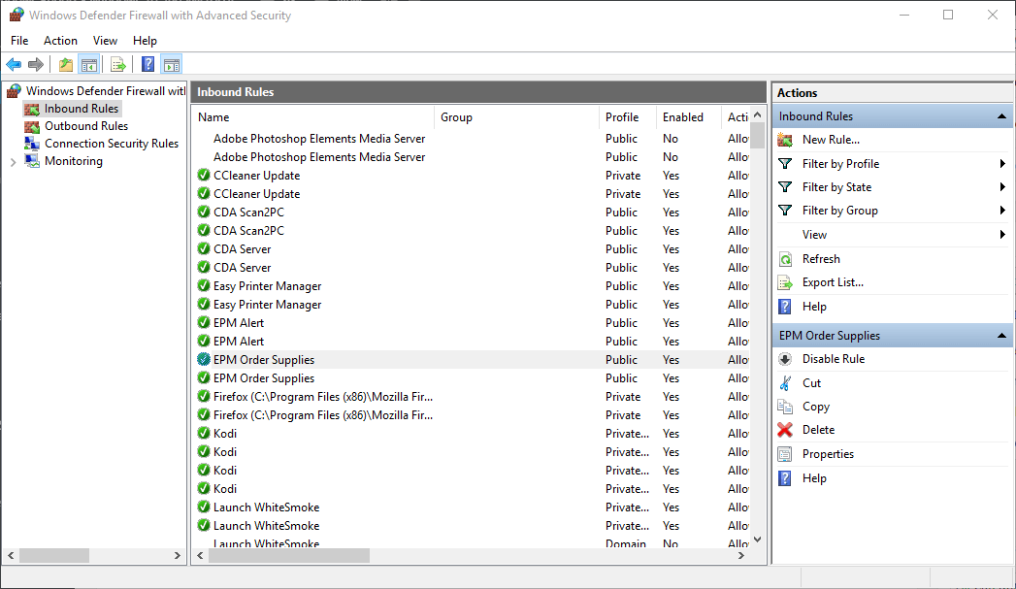Click the red Delete icon for the rule
The width and height of the screenshot is (1016, 589).
point(784,429)
